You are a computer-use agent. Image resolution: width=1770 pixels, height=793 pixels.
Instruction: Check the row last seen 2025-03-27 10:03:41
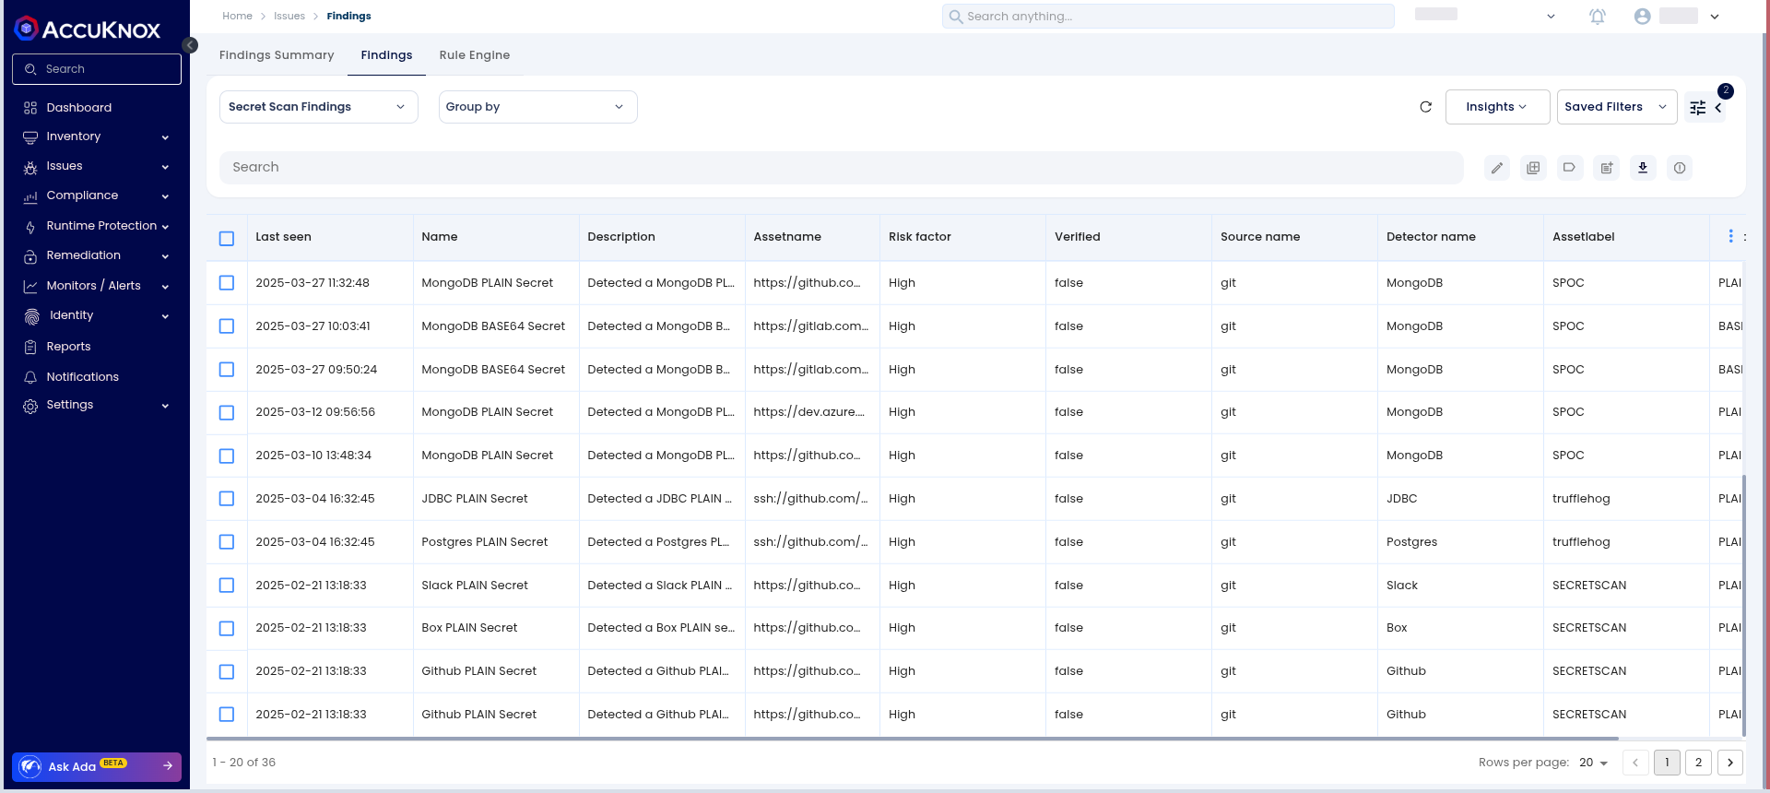coord(227,326)
